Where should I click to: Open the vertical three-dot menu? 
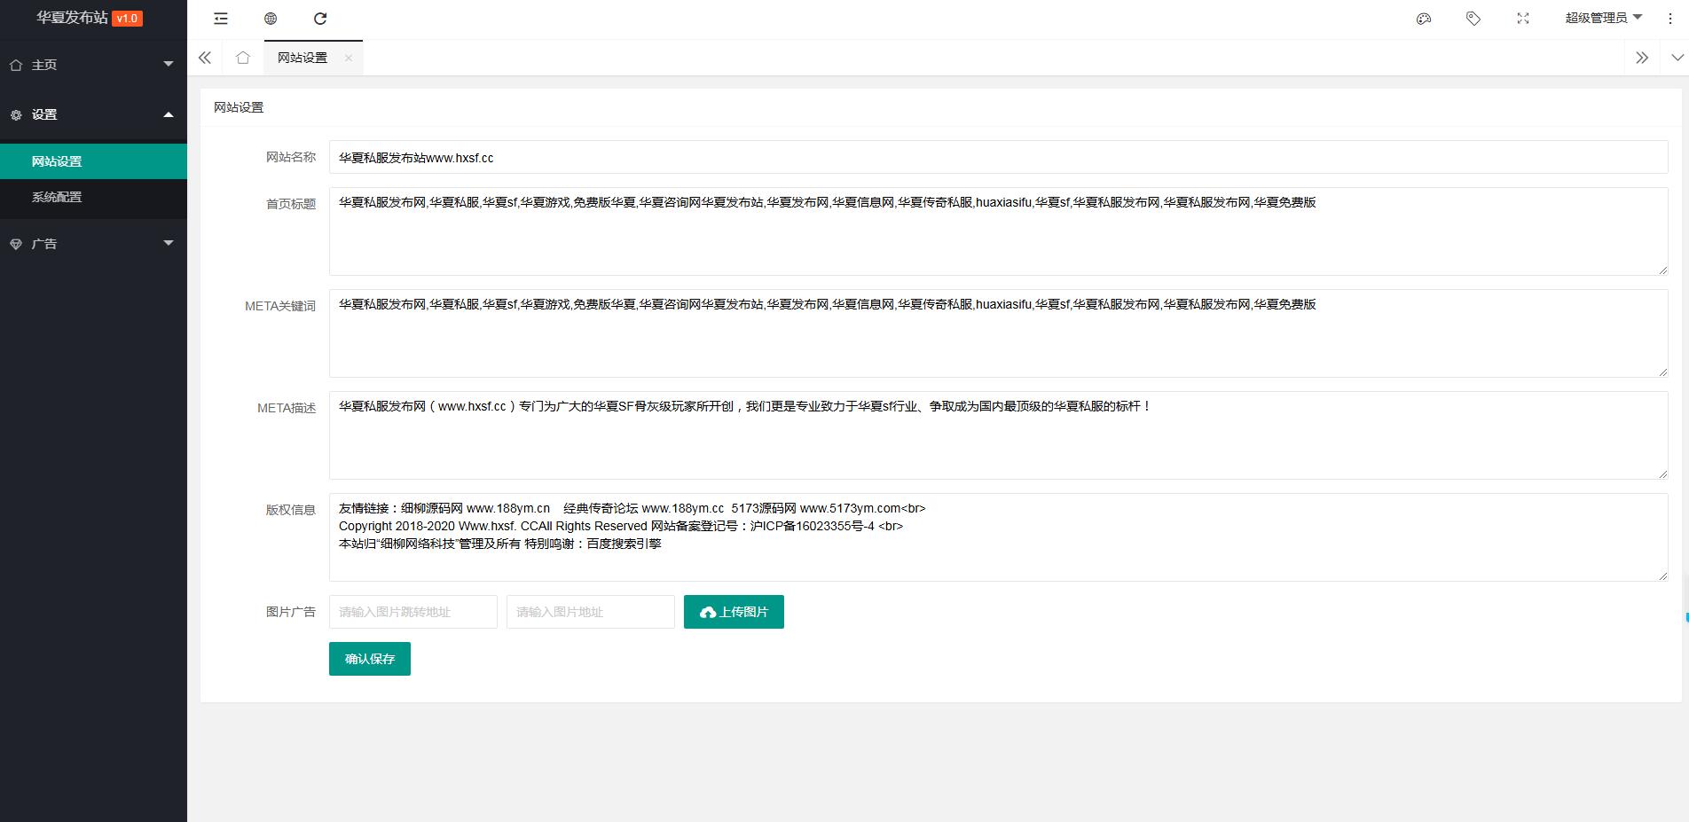click(1671, 18)
